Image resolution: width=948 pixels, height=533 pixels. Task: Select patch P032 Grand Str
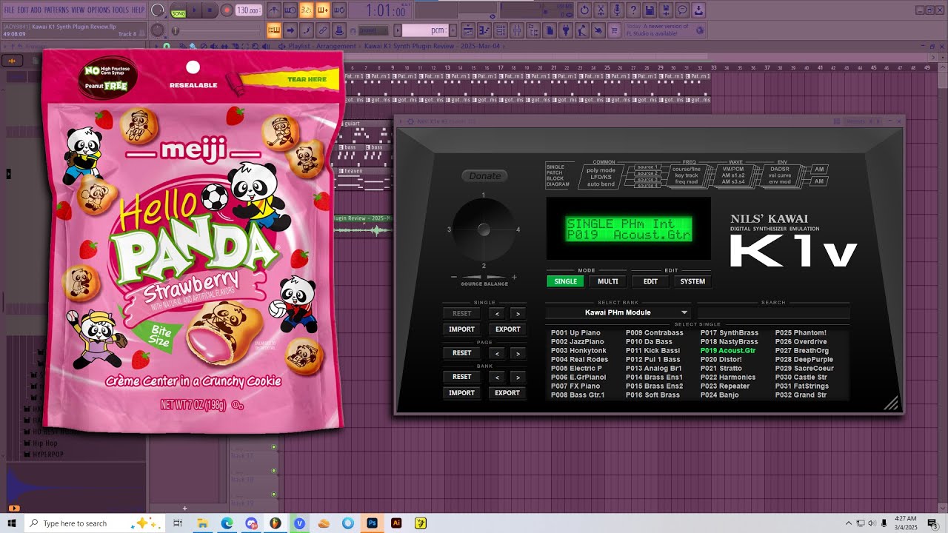801,395
